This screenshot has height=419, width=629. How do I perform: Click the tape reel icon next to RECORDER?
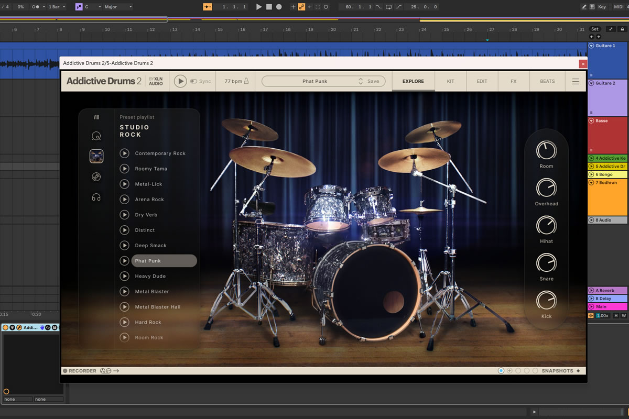tap(105, 371)
